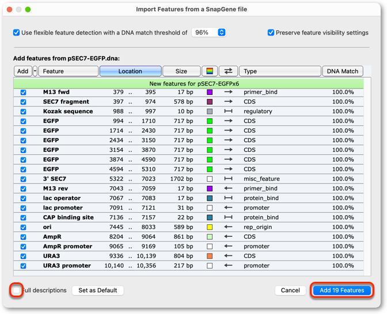This screenshot has height=314, width=387.
Task: Click the color column header icon
Action: point(210,71)
